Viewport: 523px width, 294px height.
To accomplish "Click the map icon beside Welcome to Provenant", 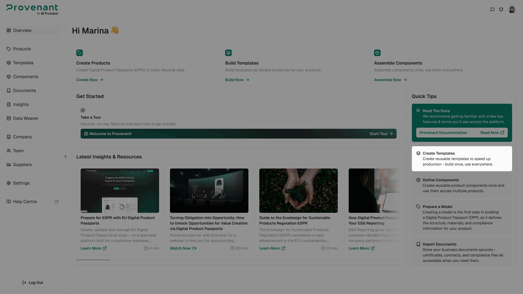I will click(86, 134).
